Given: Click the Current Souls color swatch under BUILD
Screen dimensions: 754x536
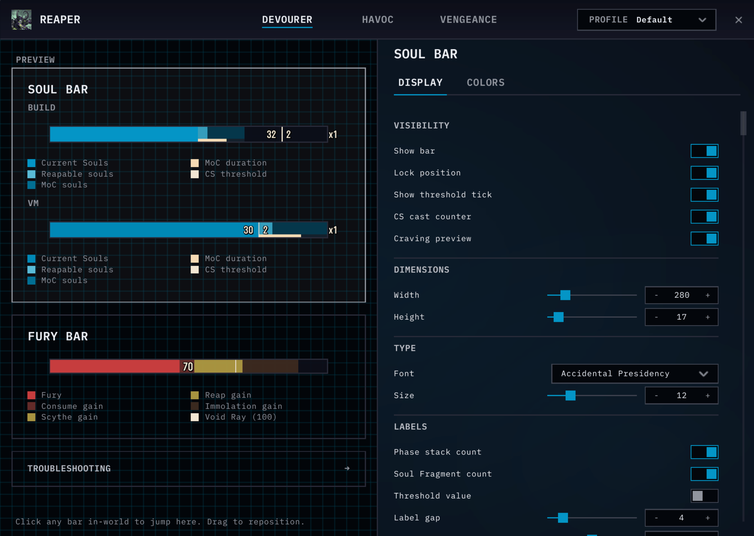Looking at the screenshot, I should (31, 163).
